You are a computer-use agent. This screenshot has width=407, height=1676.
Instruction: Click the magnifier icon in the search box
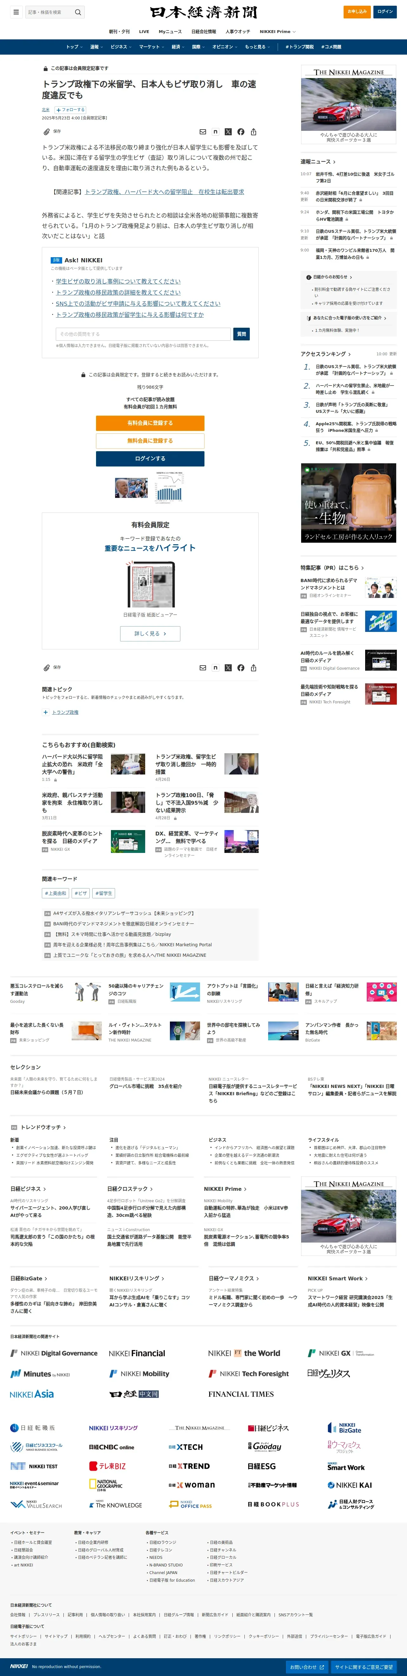click(78, 12)
